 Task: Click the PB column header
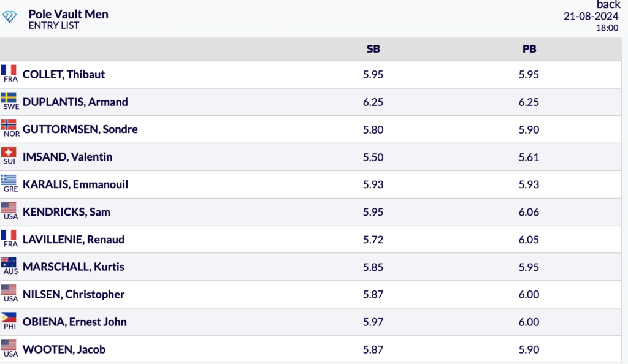click(529, 49)
